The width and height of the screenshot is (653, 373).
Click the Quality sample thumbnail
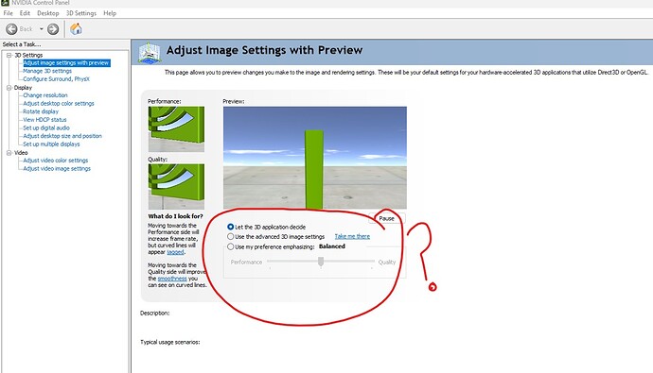click(176, 187)
